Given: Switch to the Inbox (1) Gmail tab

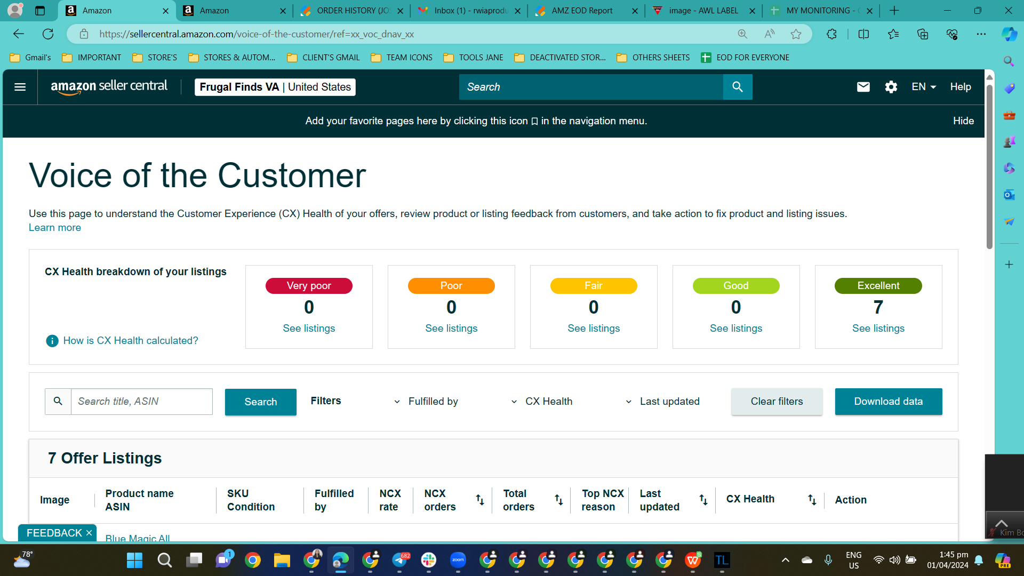Looking at the screenshot, I should tap(469, 11).
